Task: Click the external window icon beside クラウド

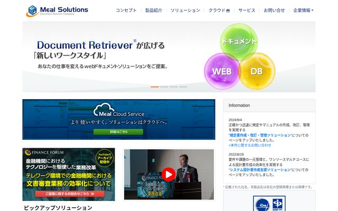Action: pos(228,11)
